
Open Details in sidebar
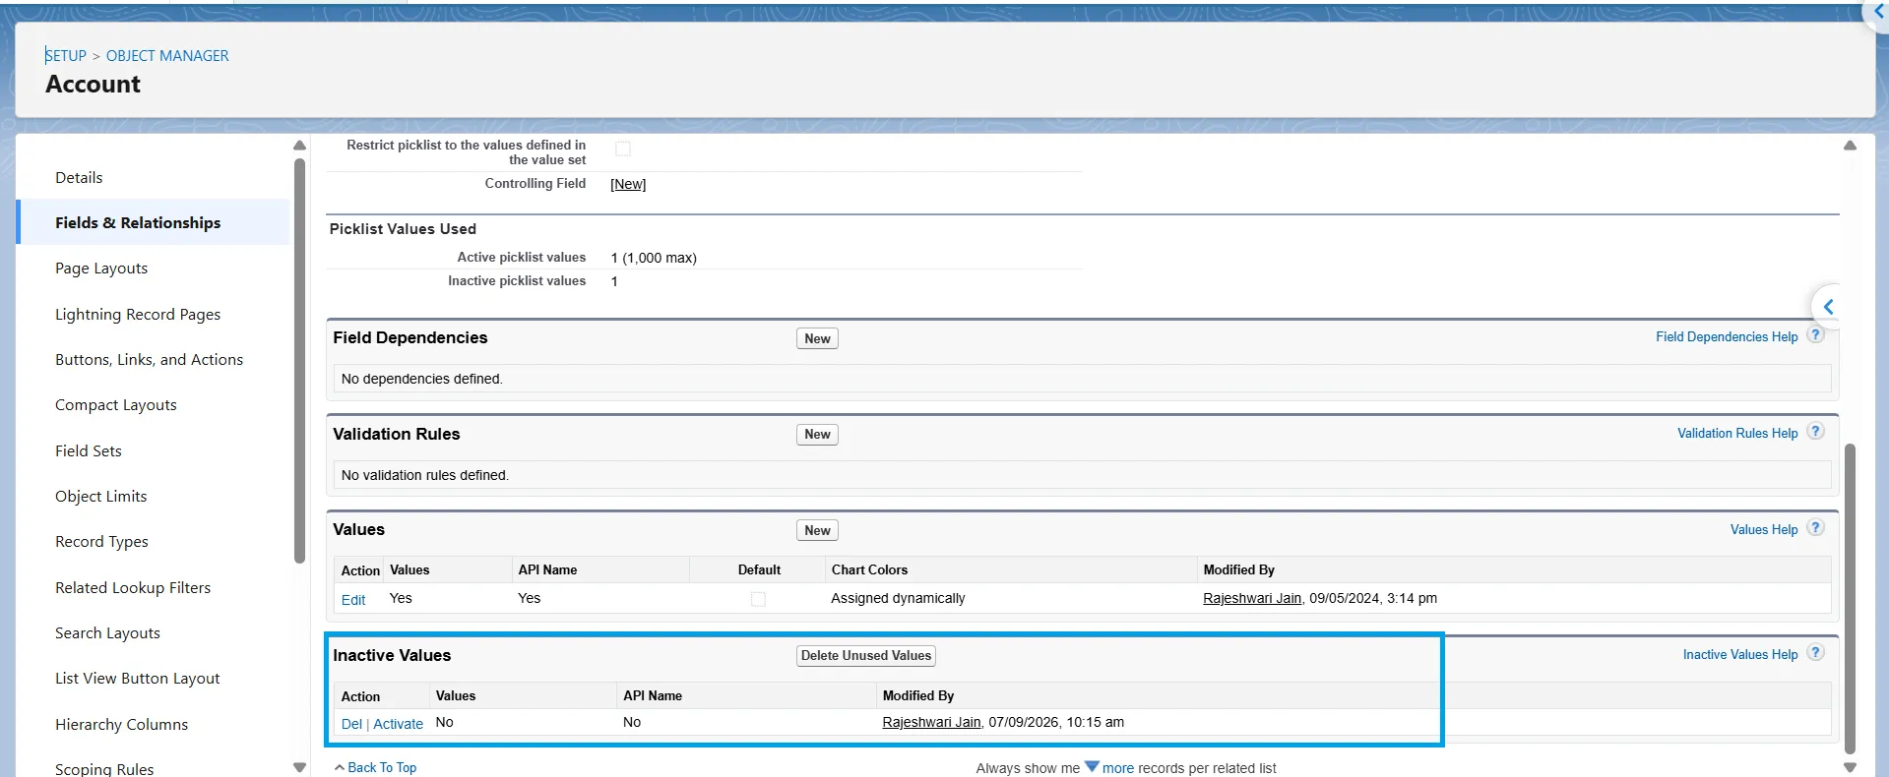pos(79,177)
